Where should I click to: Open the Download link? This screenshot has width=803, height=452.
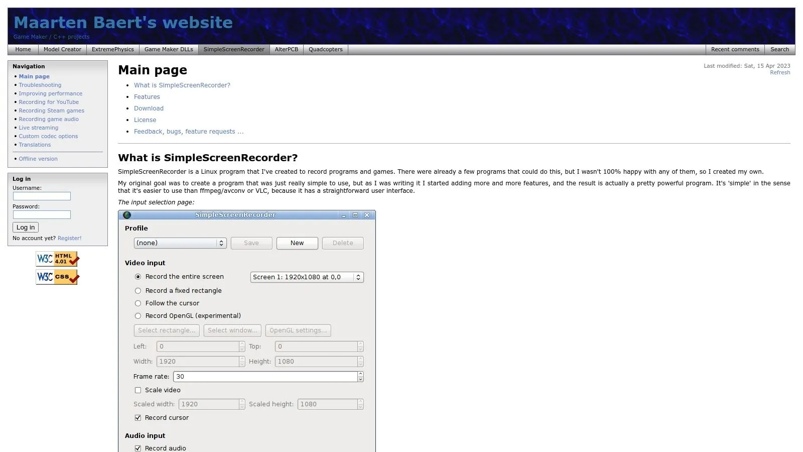click(149, 108)
